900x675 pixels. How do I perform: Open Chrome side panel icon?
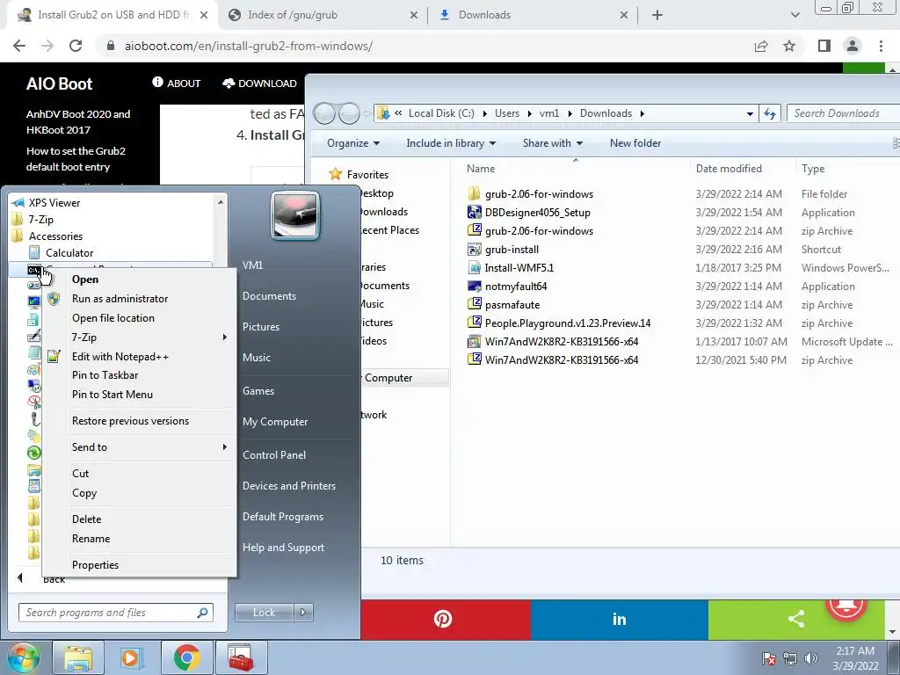(824, 46)
